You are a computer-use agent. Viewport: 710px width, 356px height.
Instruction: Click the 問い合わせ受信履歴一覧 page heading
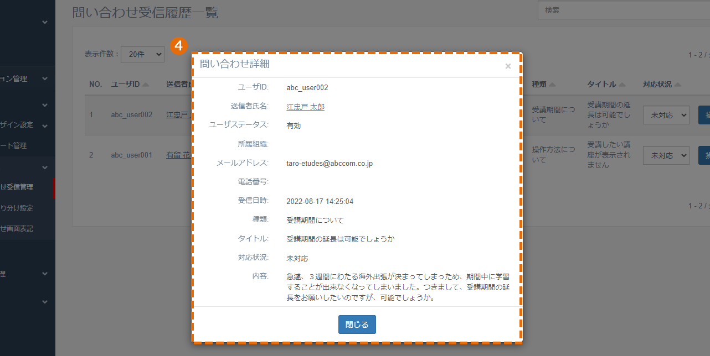click(x=145, y=13)
